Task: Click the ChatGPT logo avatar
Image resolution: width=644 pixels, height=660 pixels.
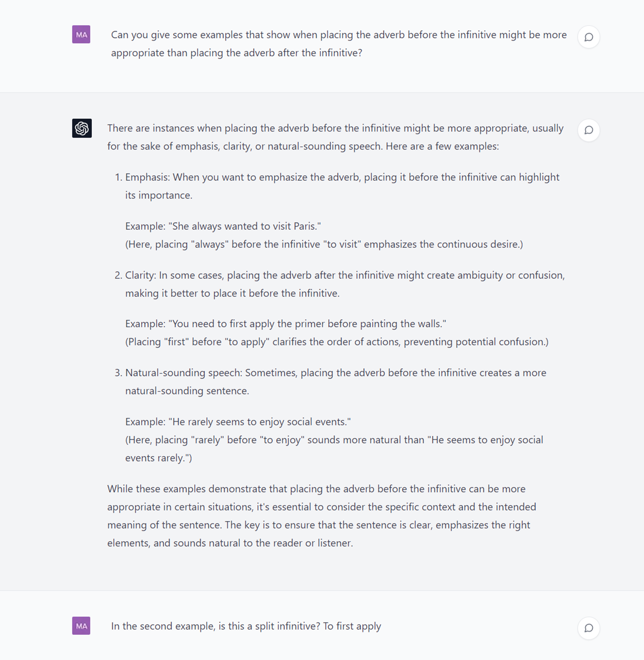Action: 82,128
